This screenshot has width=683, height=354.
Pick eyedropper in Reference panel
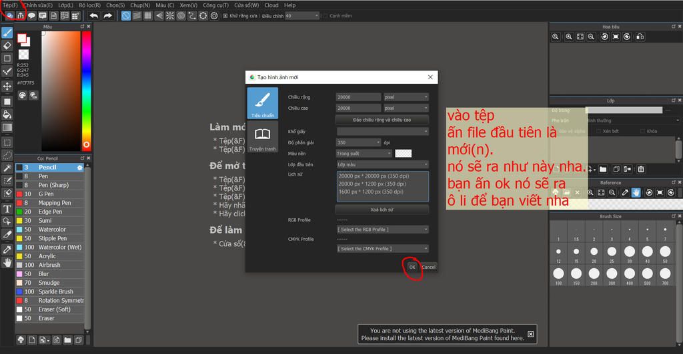click(625, 192)
